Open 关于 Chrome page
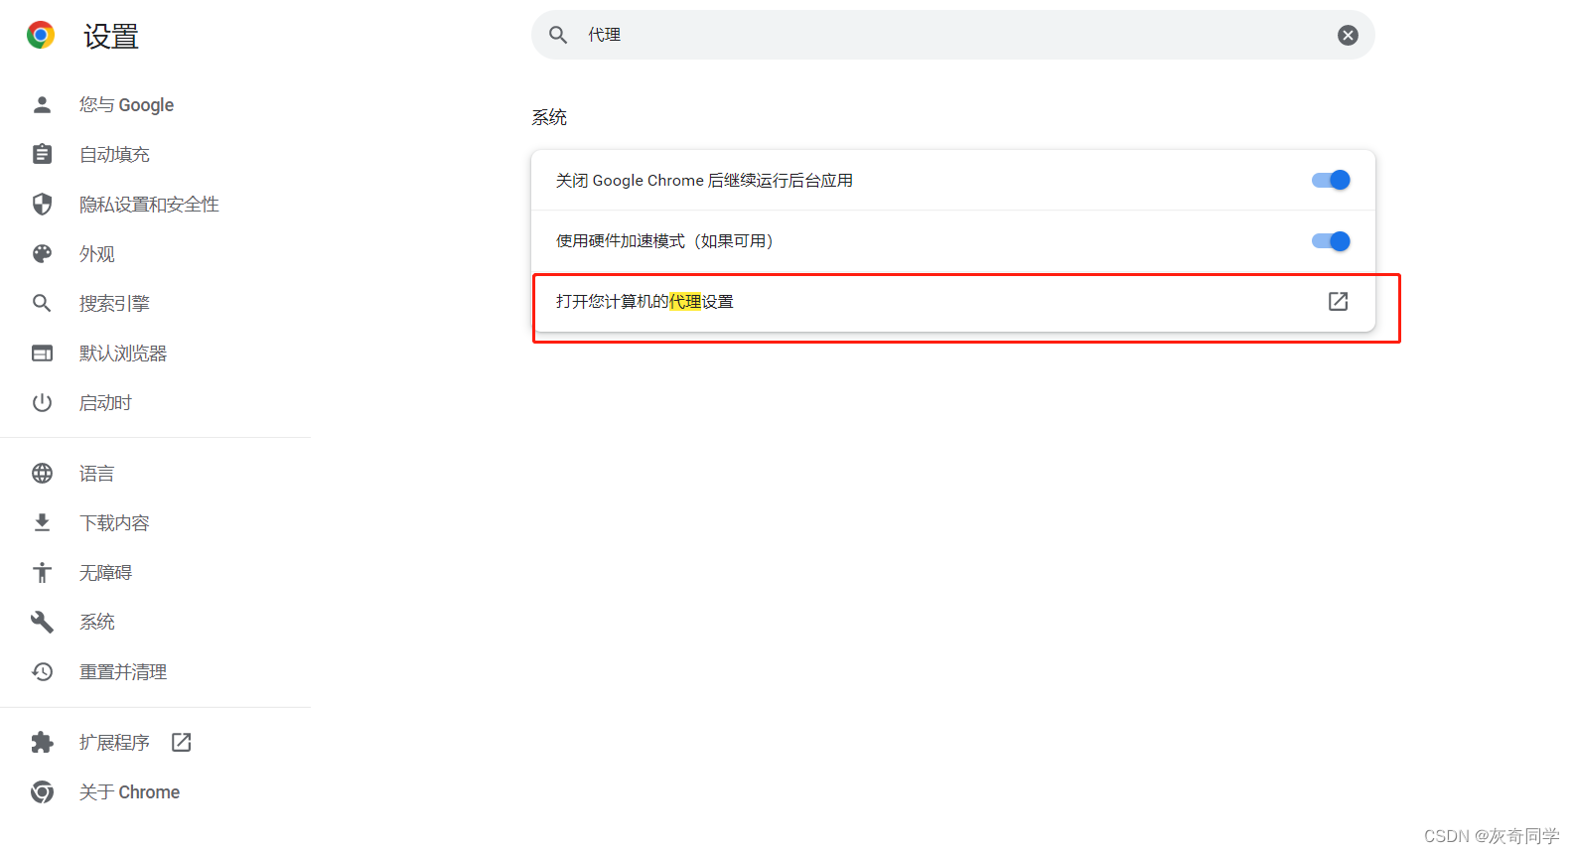Screen dimensions: 1575x854 tap(129, 791)
